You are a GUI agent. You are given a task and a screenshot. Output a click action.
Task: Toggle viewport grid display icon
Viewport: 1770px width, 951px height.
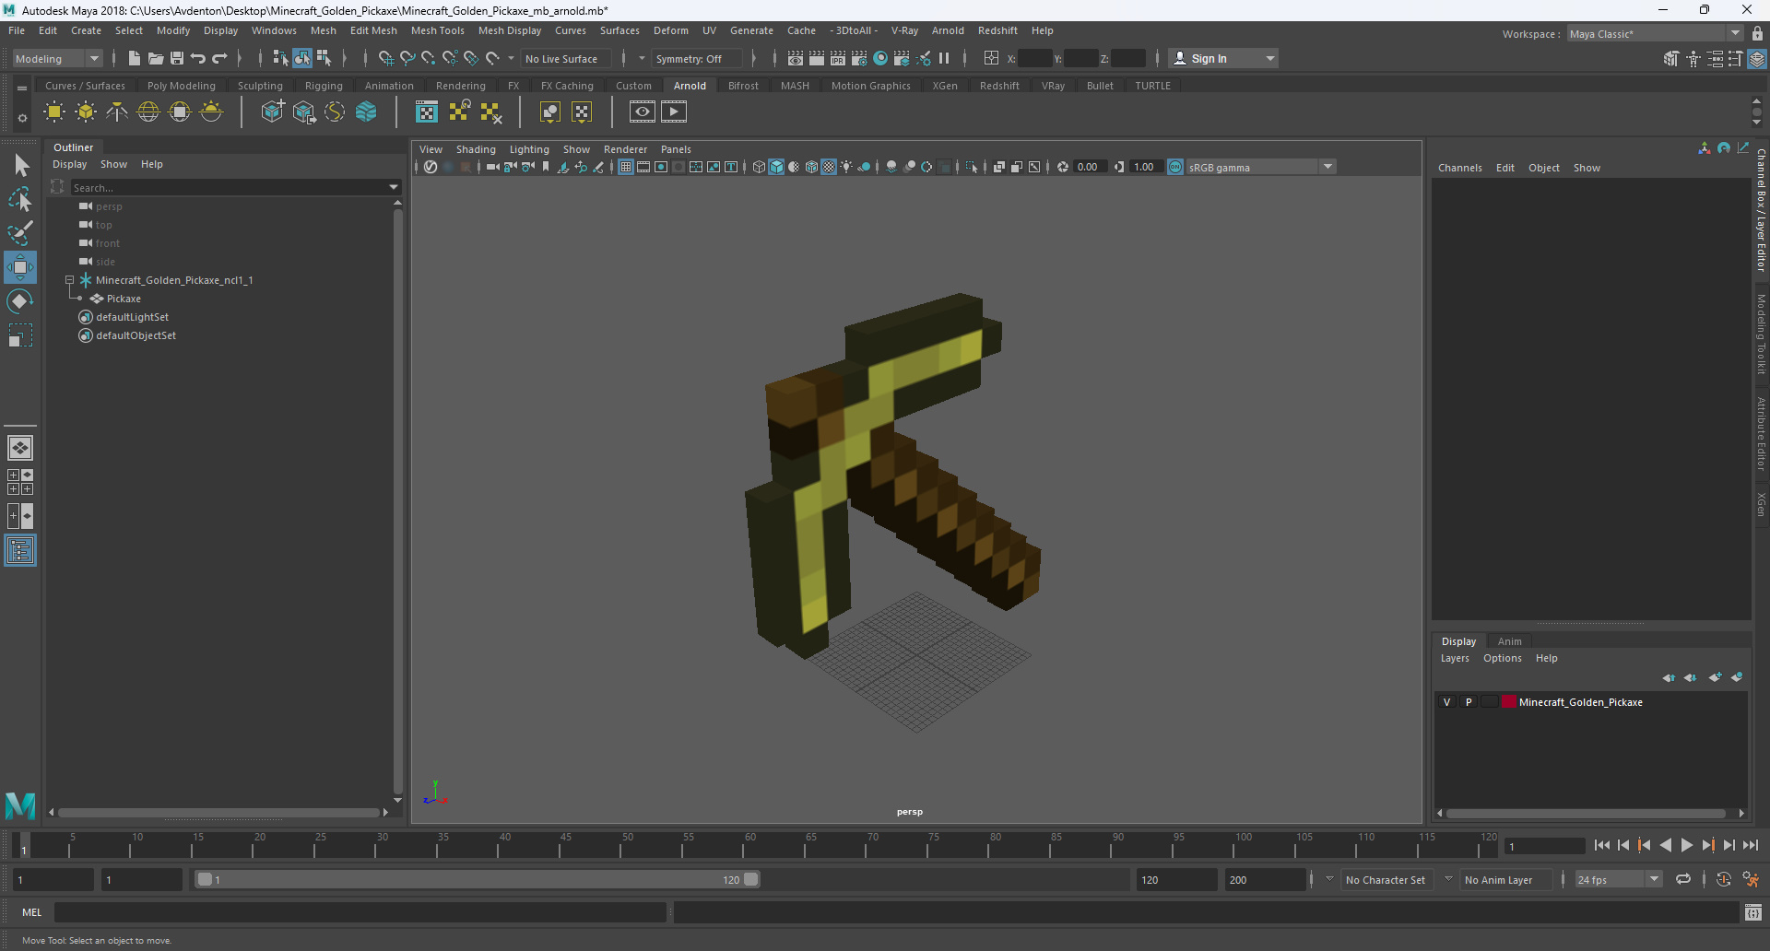click(x=626, y=167)
